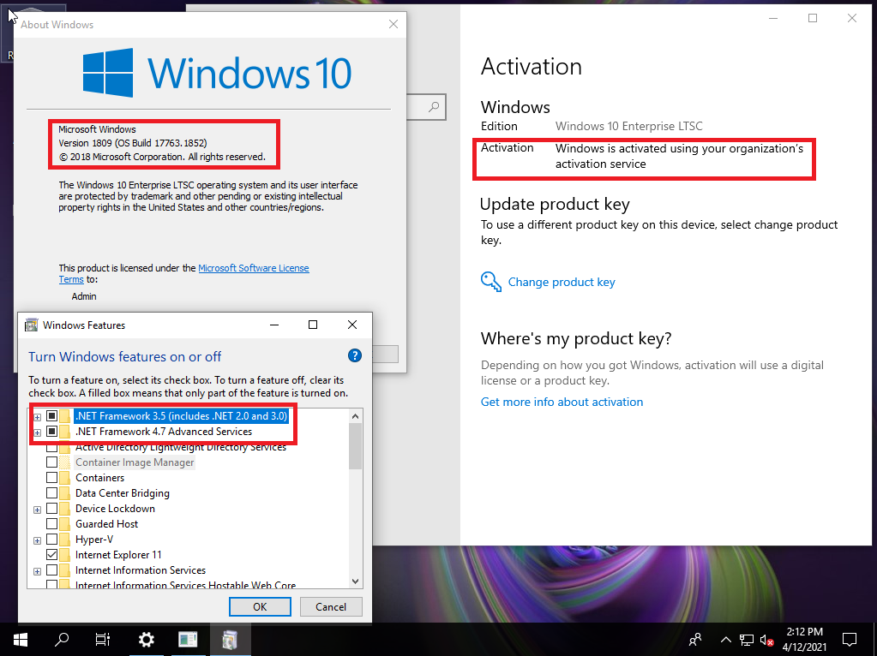The height and width of the screenshot is (656, 877).
Task: Click the Internet Explorer 11 folder icon
Action: point(65,555)
